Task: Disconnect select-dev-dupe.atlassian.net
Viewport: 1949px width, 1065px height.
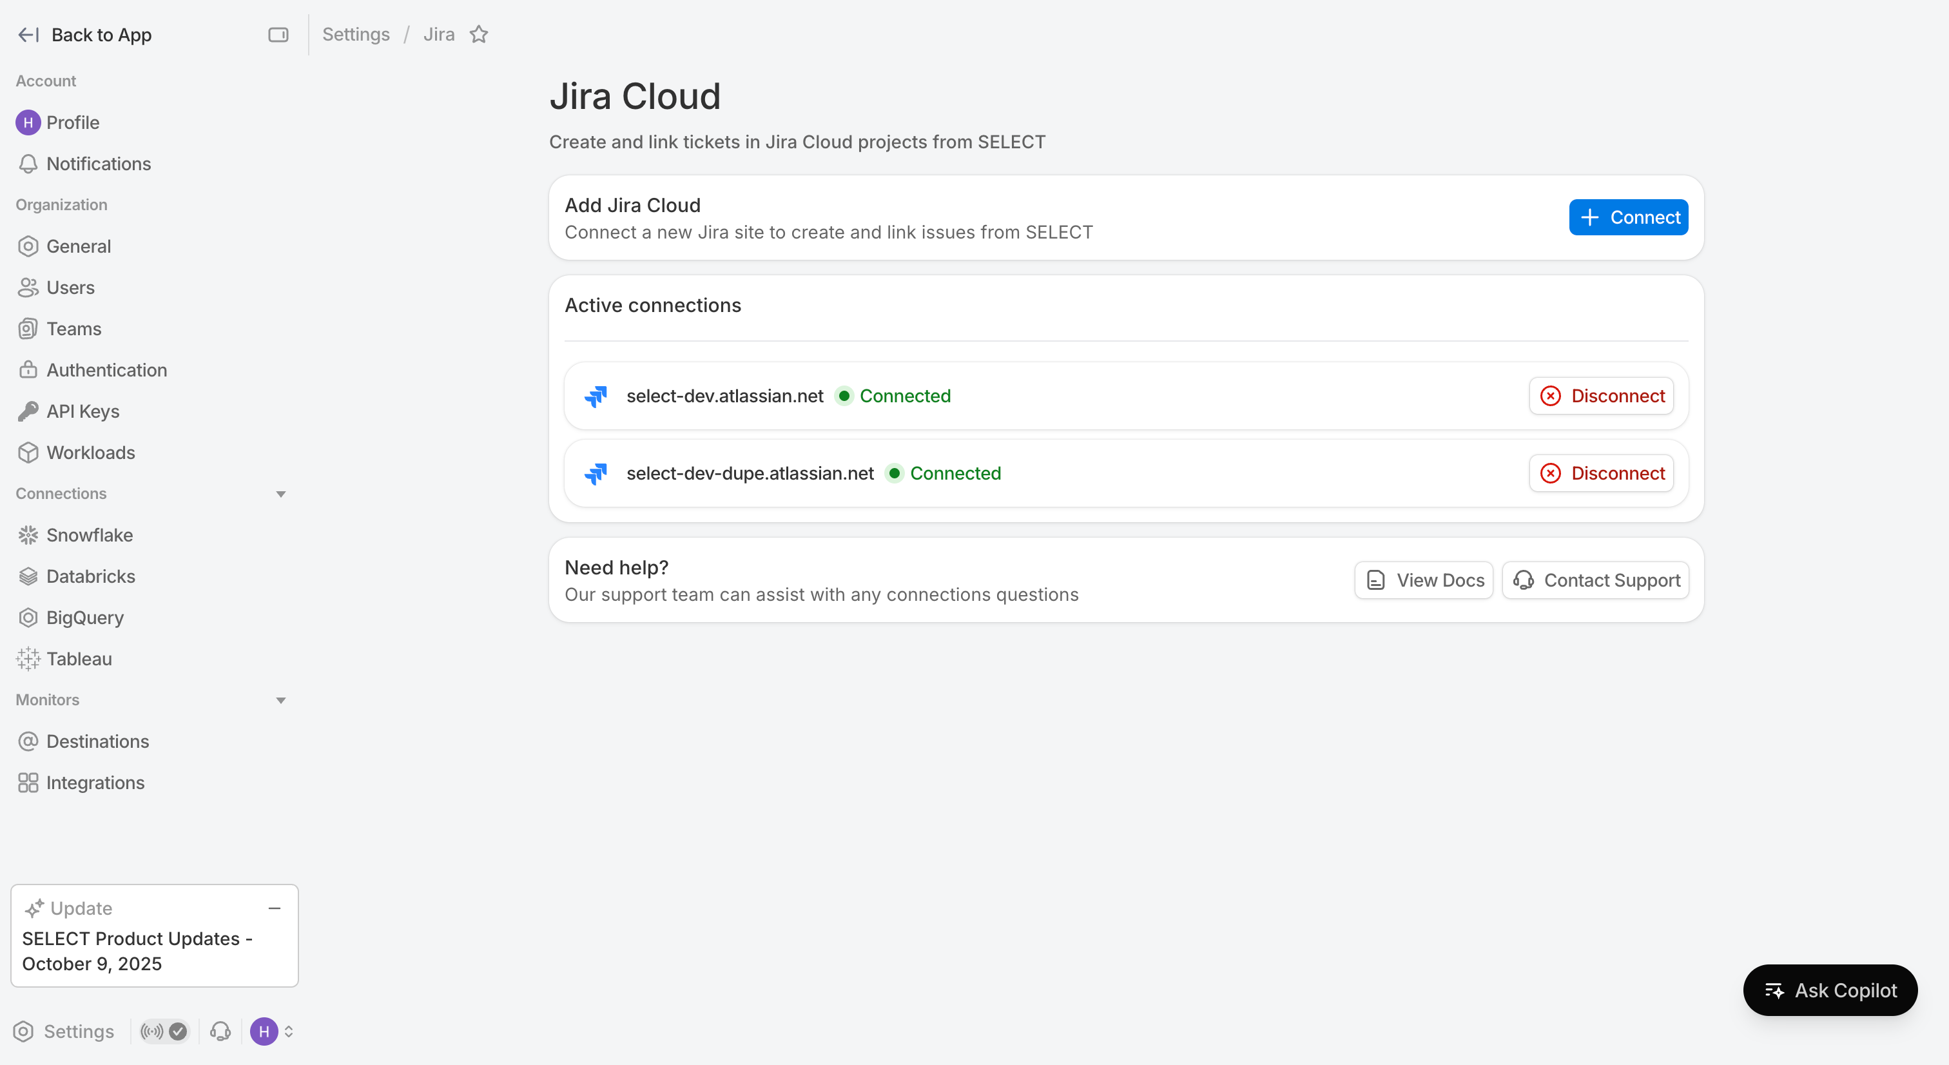Action: point(1601,473)
